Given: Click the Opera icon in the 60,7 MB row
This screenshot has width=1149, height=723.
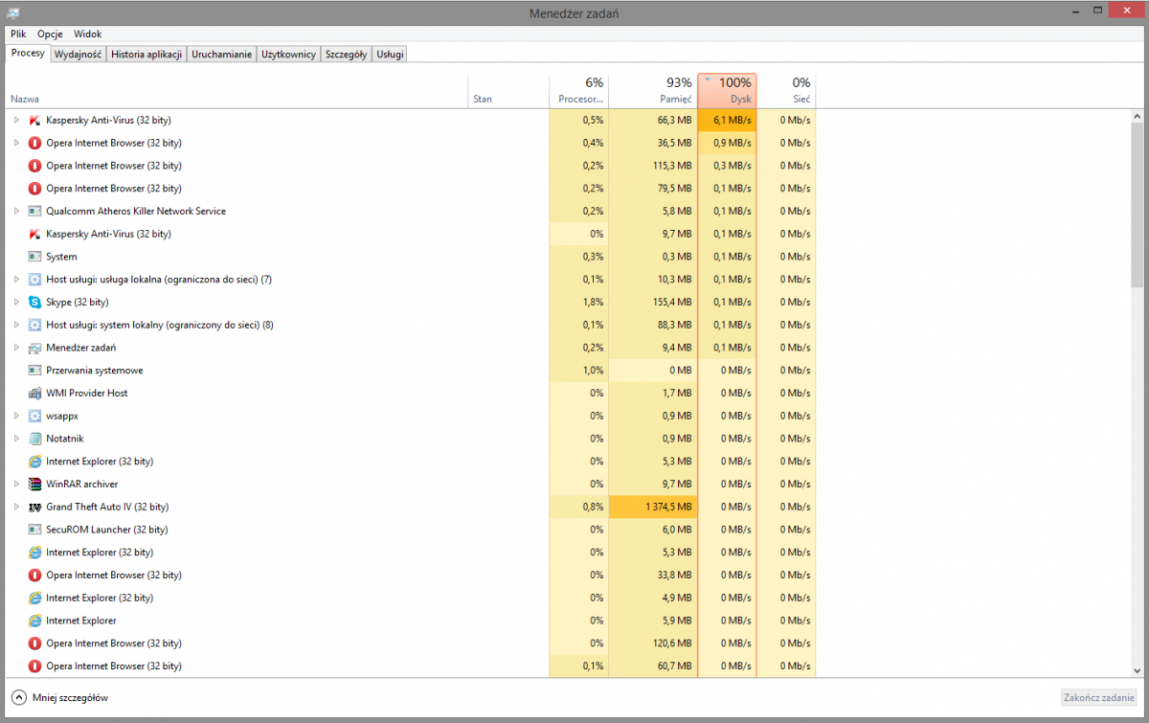Looking at the screenshot, I should pos(34,666).
